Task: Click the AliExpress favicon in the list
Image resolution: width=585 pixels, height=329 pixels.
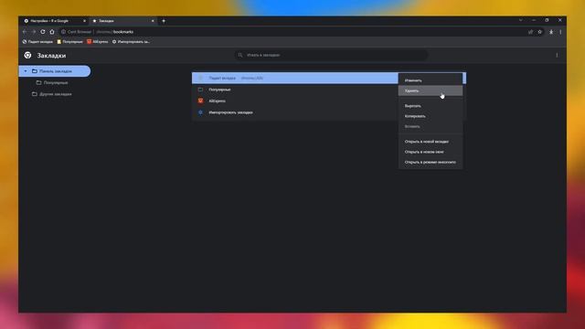Action: tap(201, 101)
